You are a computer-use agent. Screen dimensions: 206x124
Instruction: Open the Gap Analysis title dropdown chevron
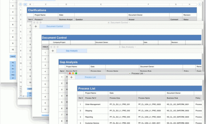click(x=135, y=47)
